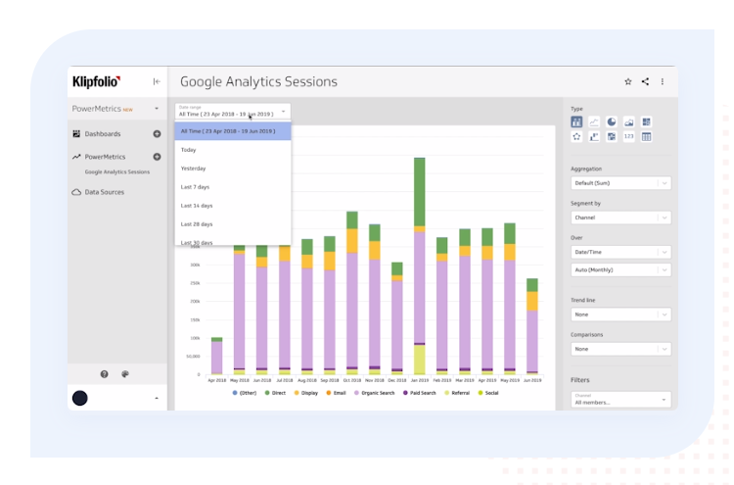The height and width of the screenshot is (485, 734).
Task: Add a new dashboard with plus icon
Action: (157, 134)
